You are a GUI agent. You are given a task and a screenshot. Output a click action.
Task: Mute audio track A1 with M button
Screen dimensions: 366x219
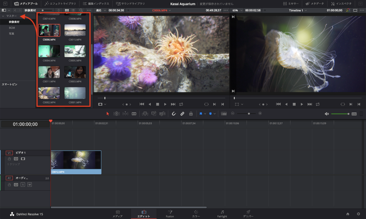[30, 185]
